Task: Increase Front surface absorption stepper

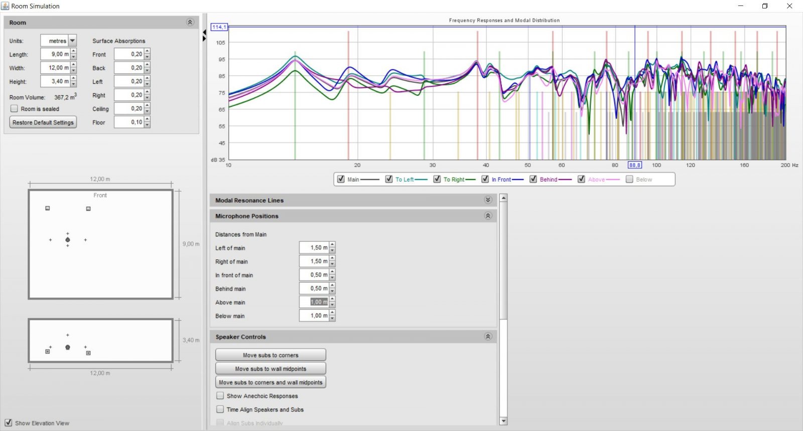Action: click(x=147, y=51)
